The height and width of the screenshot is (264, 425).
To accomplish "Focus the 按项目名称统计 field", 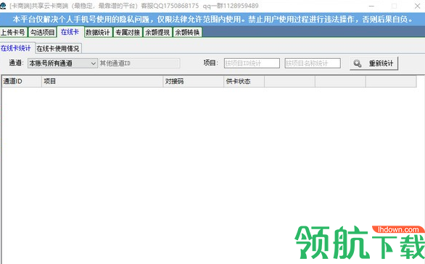I will [313, 63].
